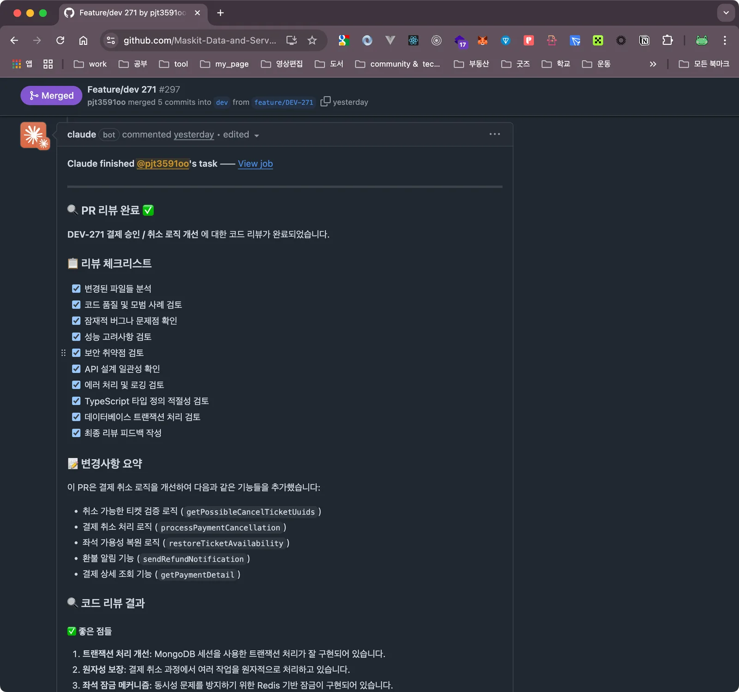This screenshot has width=739, height=692.
Task: Reload the current page
Action: pos(60,41)
